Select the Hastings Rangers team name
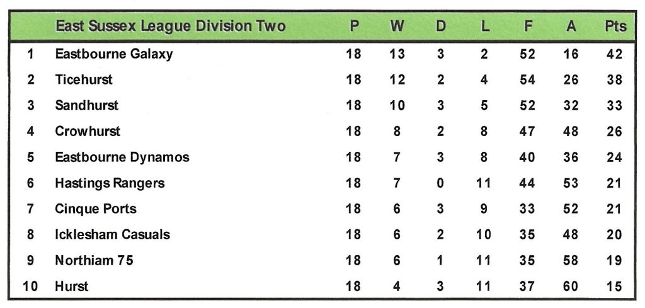 110,183
